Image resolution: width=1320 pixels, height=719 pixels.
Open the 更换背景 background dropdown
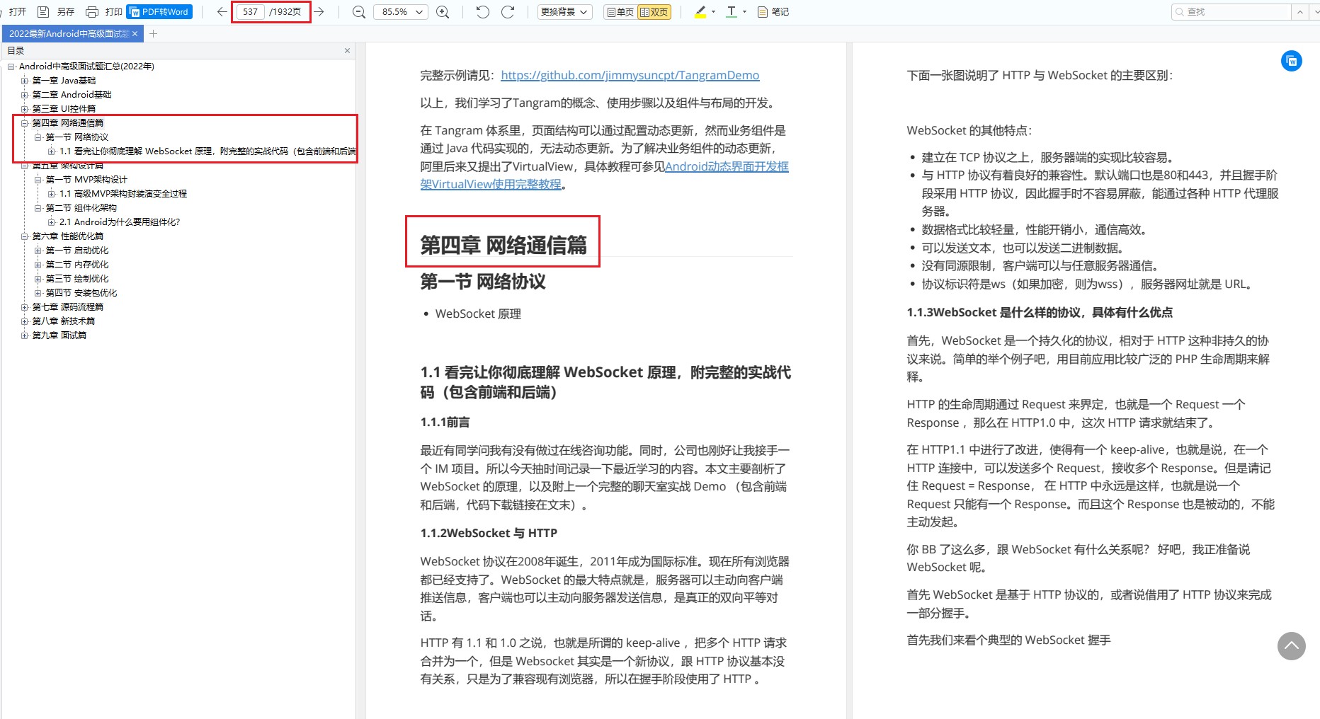[564, 12]
